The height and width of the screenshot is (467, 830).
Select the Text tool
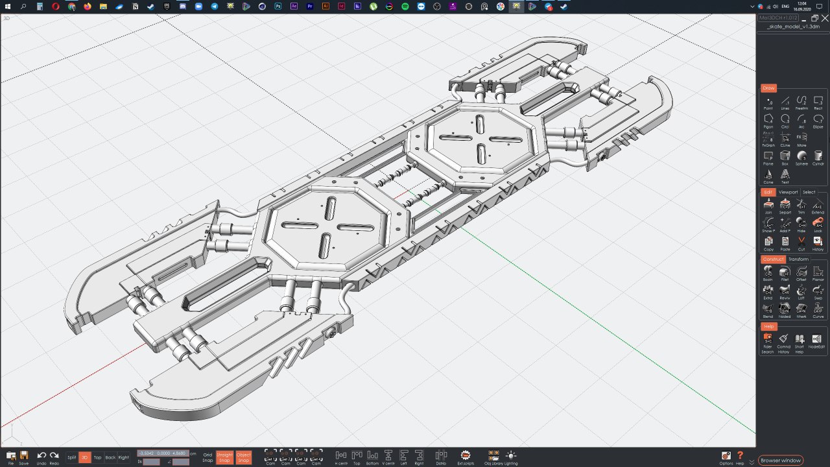coord(785,176)
